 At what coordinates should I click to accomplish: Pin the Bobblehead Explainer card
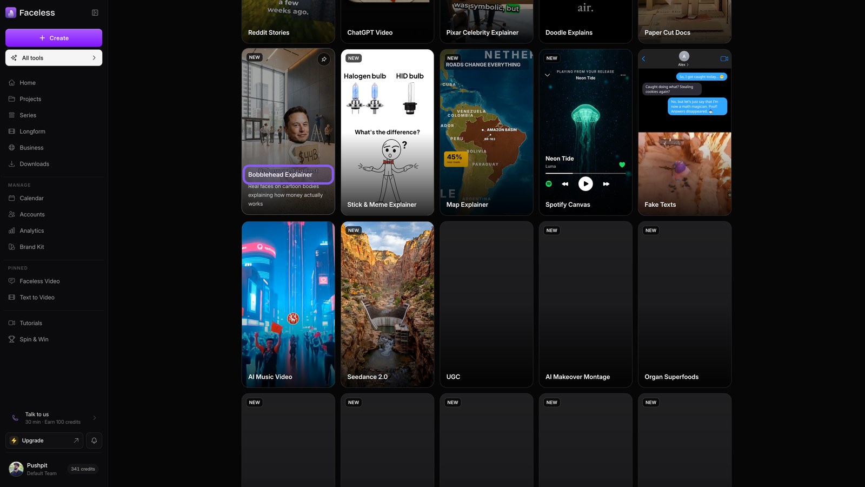tap(324, 60)
